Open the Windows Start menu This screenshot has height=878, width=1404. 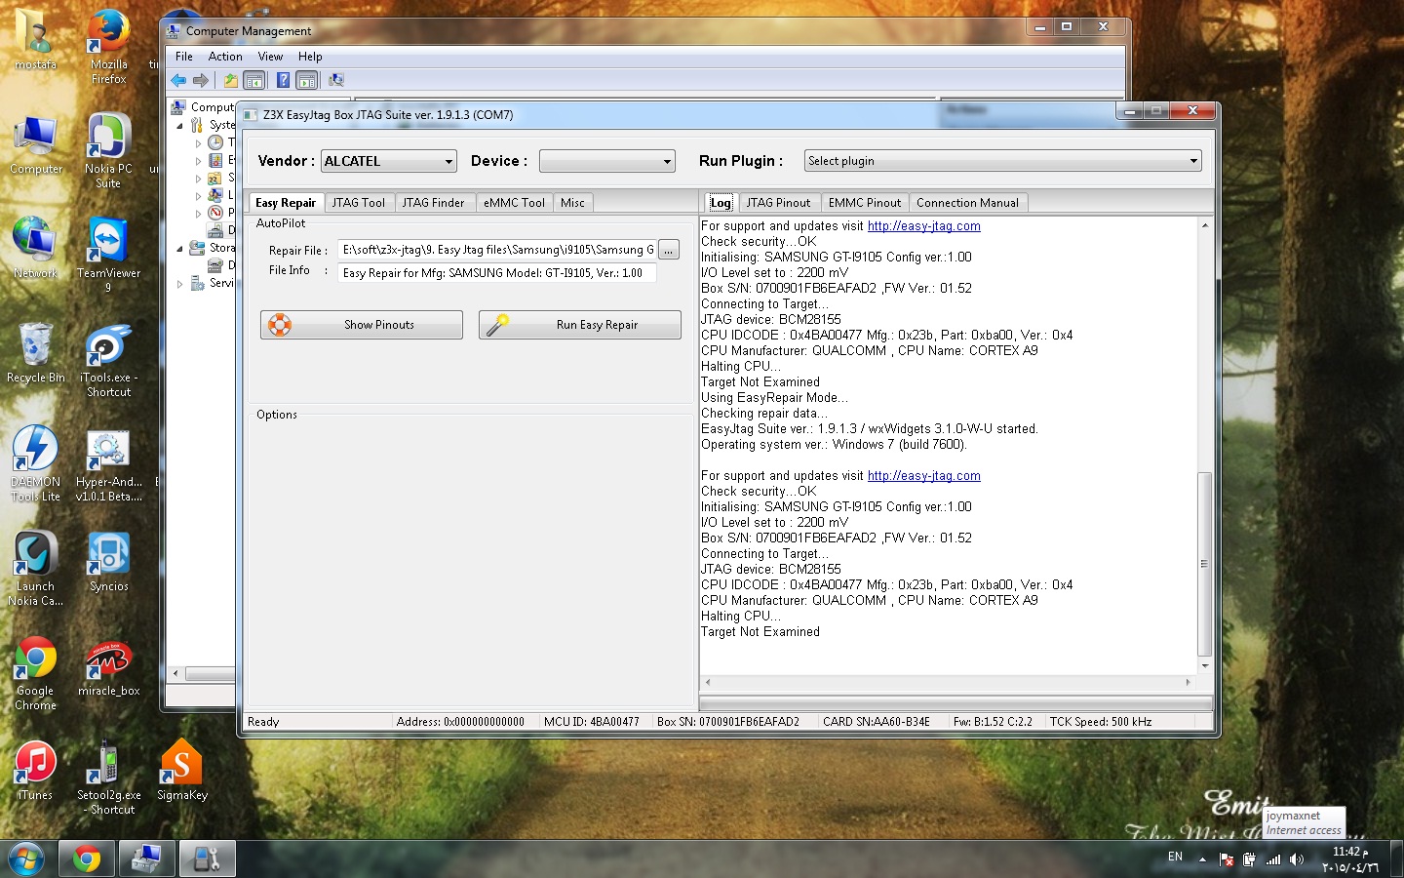(x=26, y=858)
